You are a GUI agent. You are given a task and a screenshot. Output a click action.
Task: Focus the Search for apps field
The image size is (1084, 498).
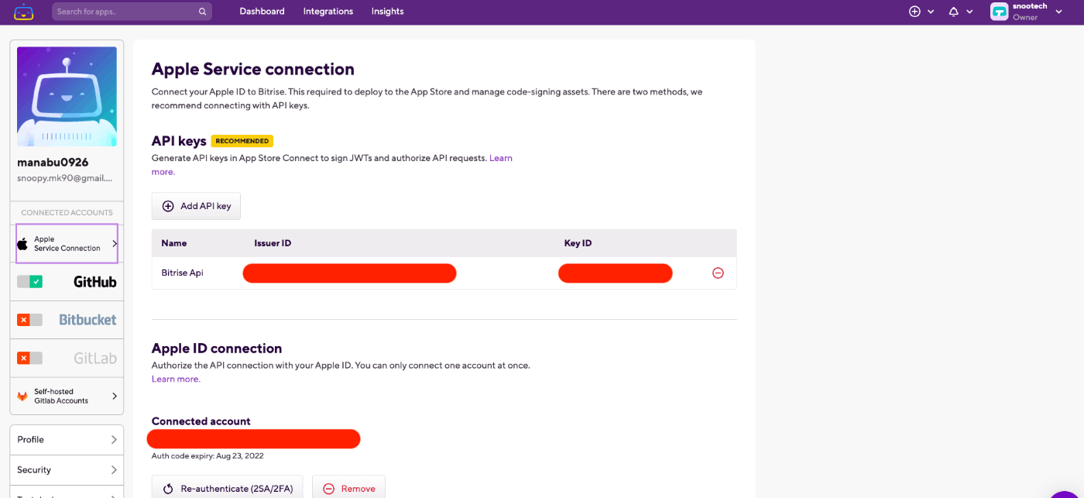pos(132,12)
